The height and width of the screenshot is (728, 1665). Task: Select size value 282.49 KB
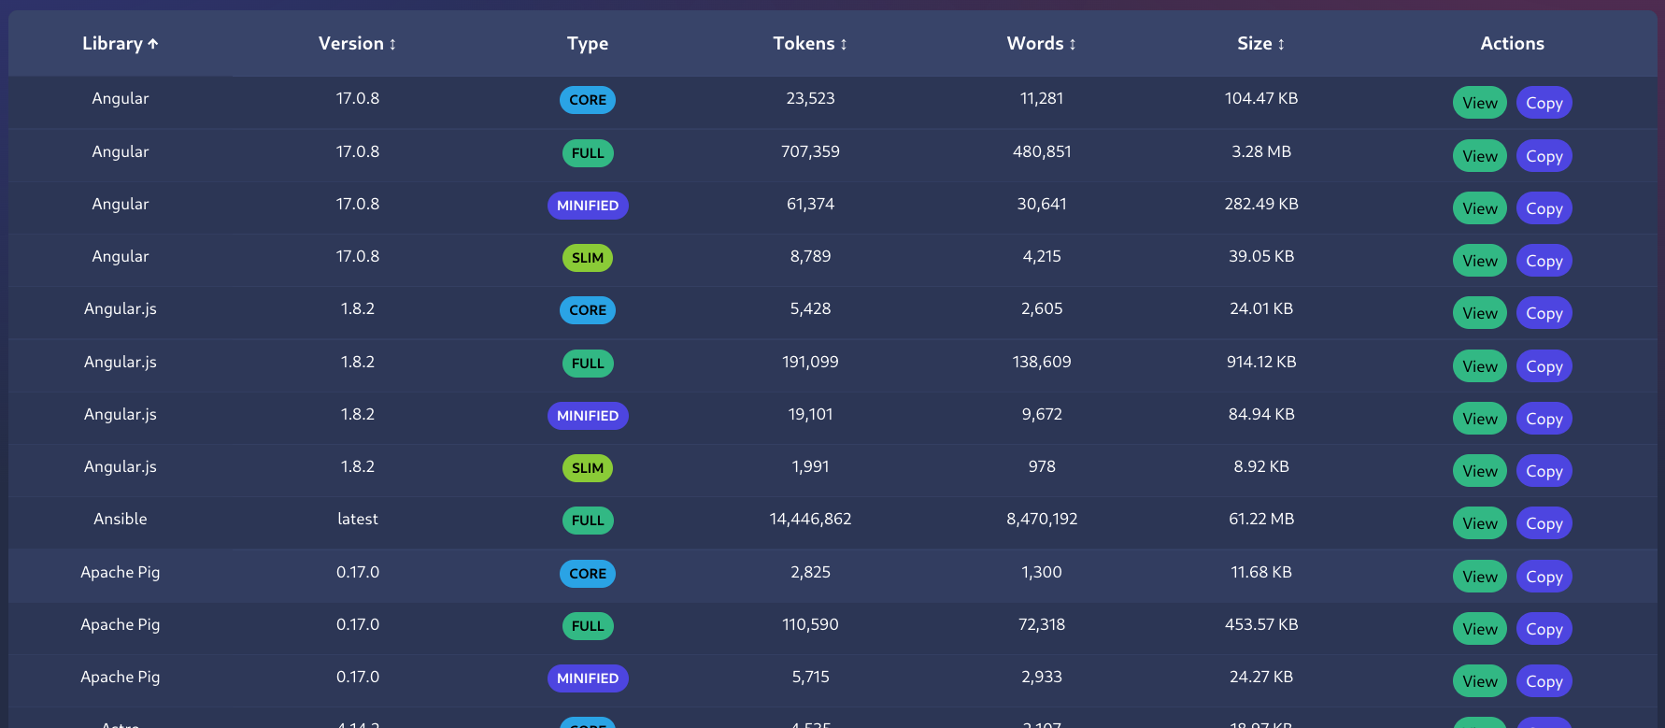click(1261, 204)
